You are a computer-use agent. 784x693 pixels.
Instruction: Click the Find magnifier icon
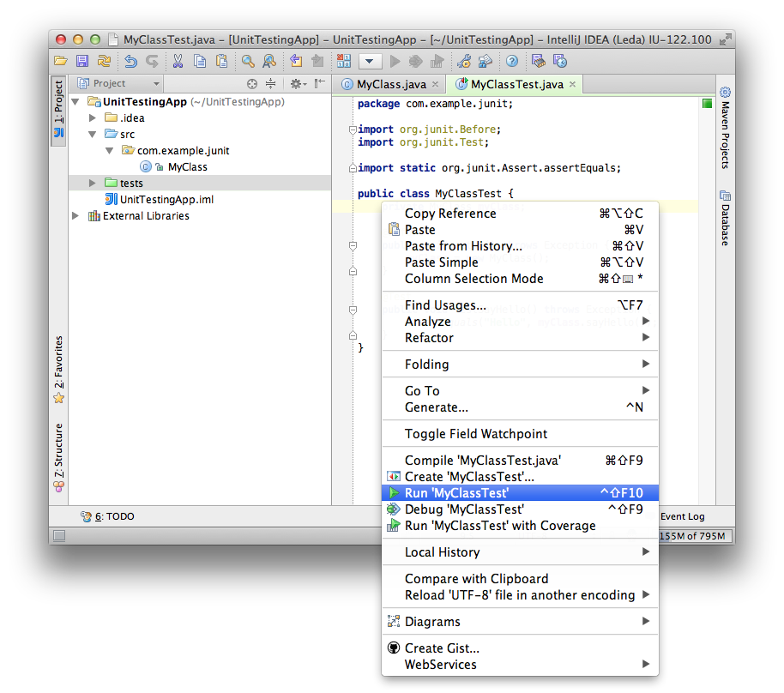pos(248,61)
